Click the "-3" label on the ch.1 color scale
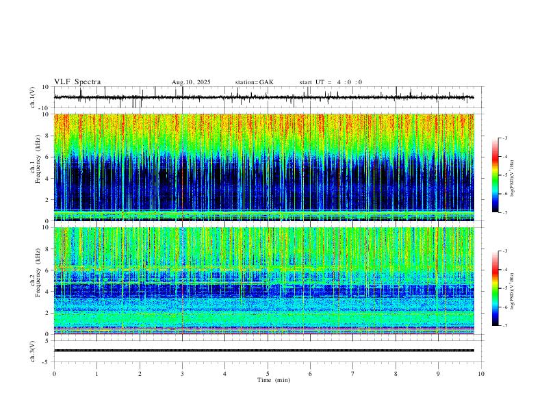 coord(505,138)
